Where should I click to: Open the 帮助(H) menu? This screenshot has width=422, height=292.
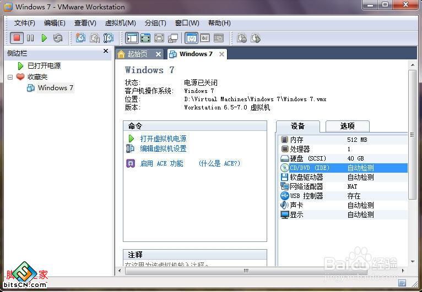[x=219, y=23]
